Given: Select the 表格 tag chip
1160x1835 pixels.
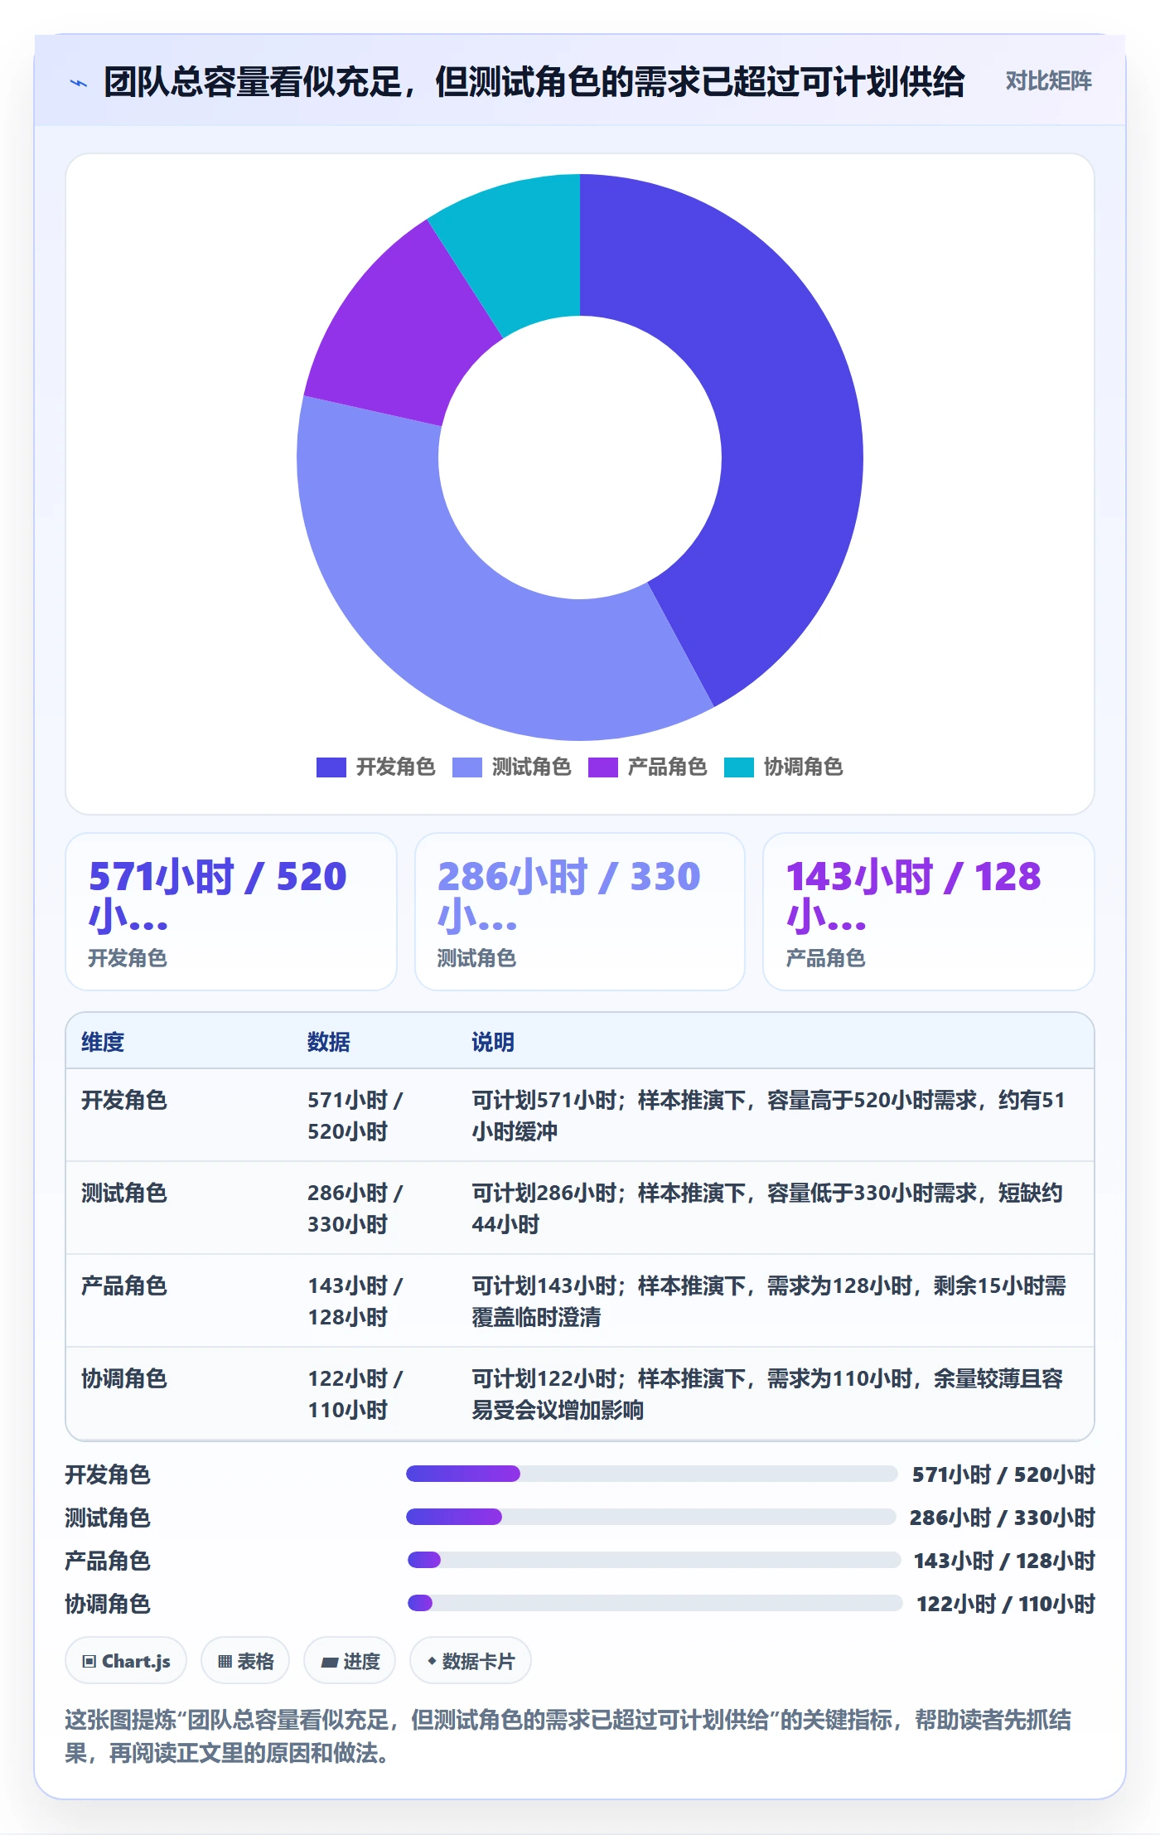Looking at the screenshot, I should tap(245, 1661).
